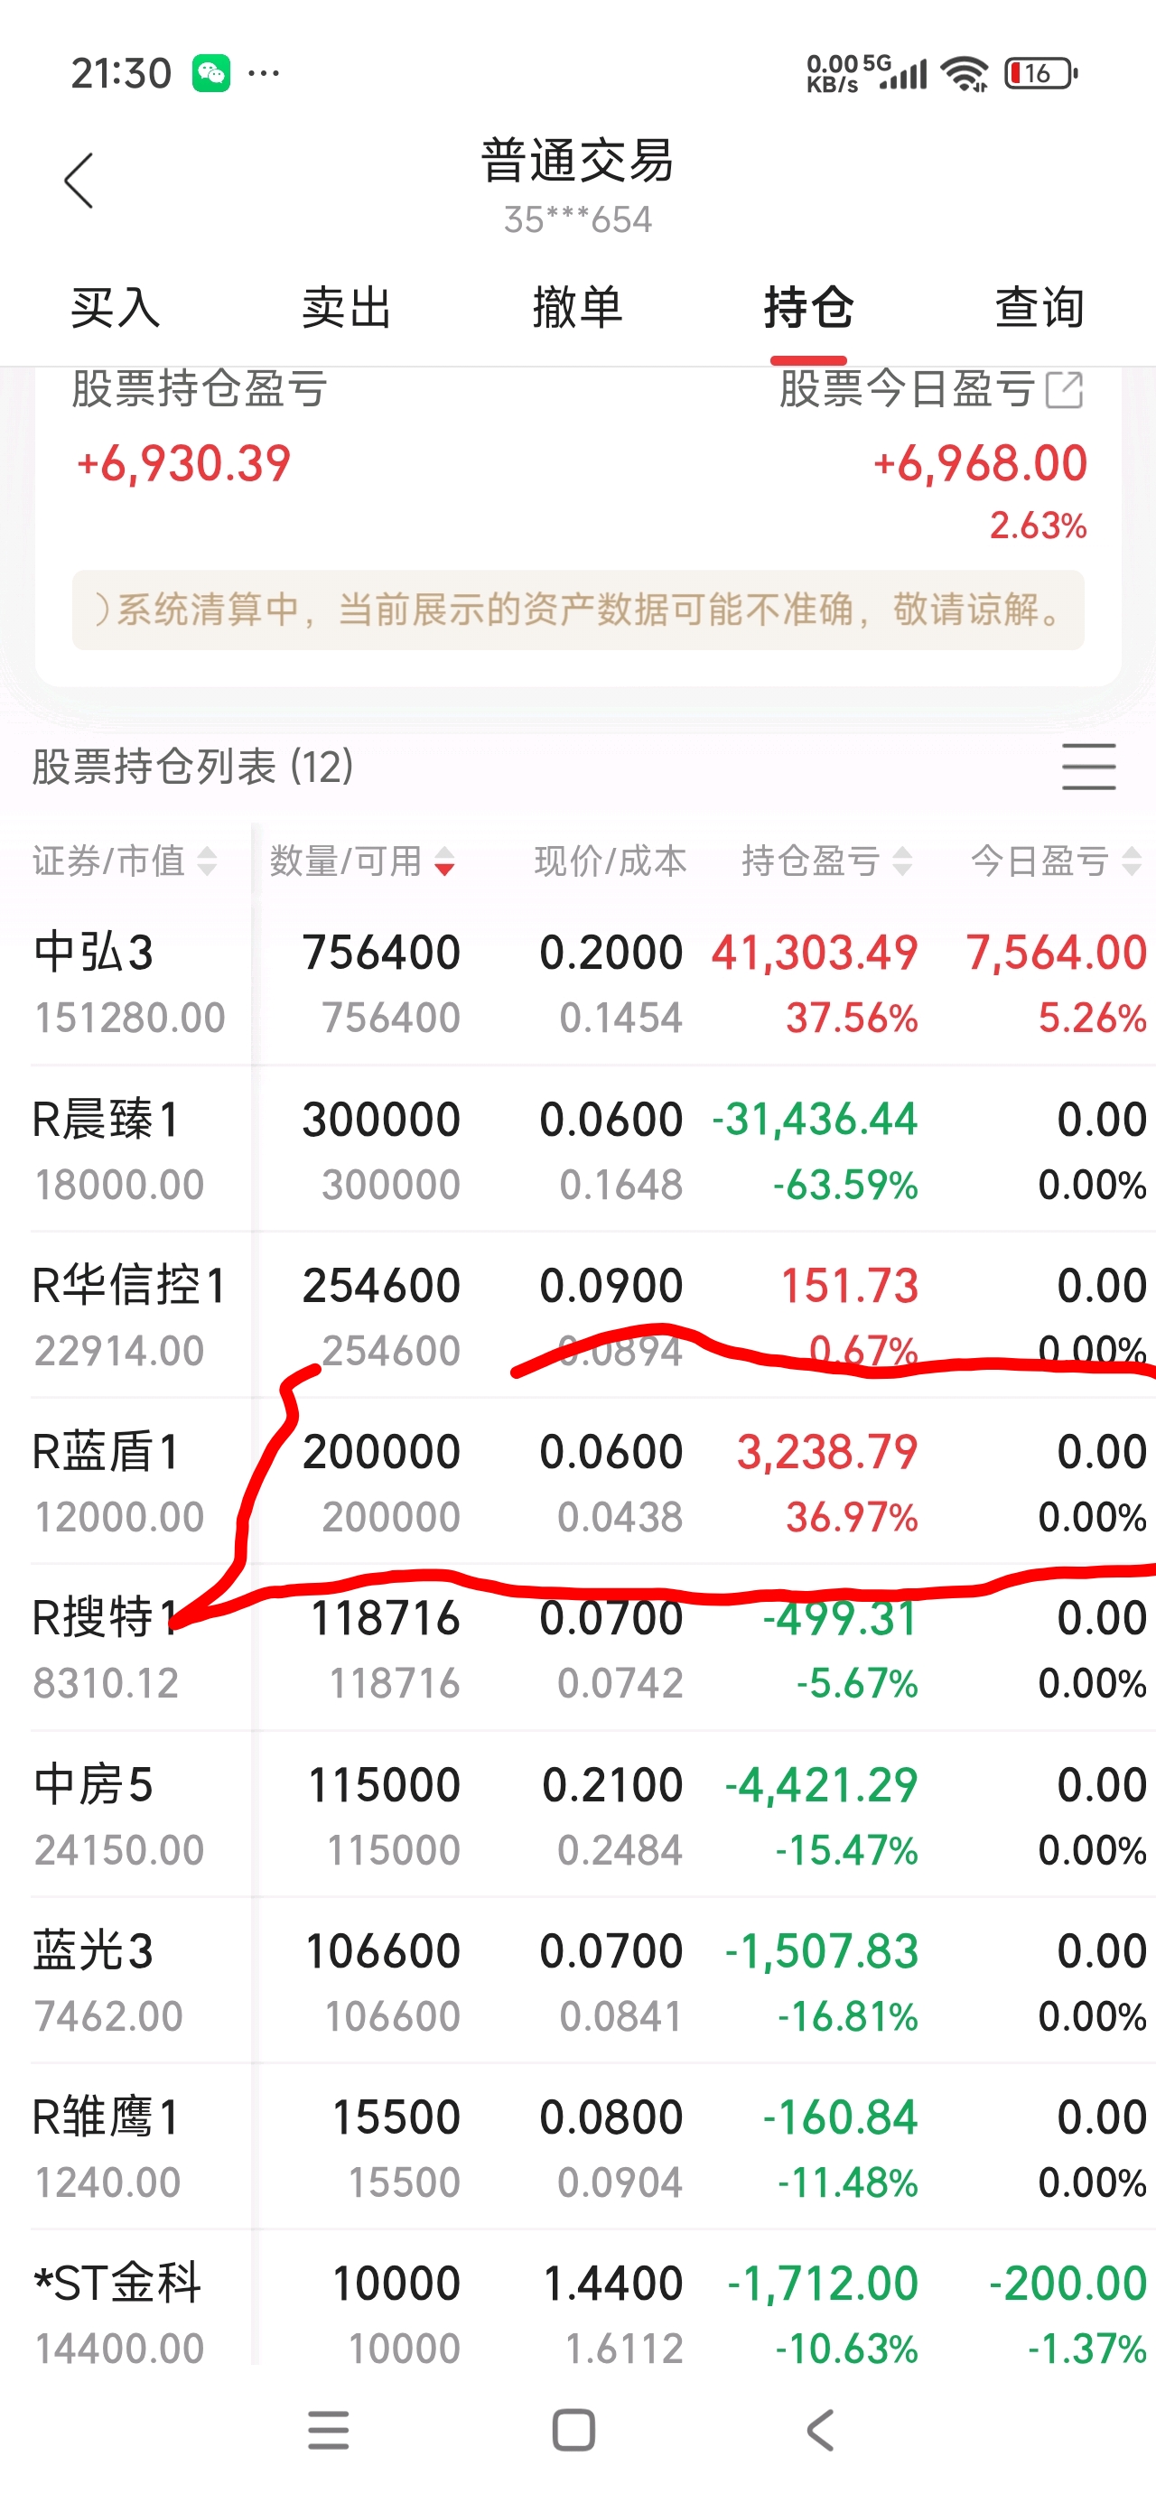Tap 7,564.00 today's gain for 中弘3

point(1056,953)
